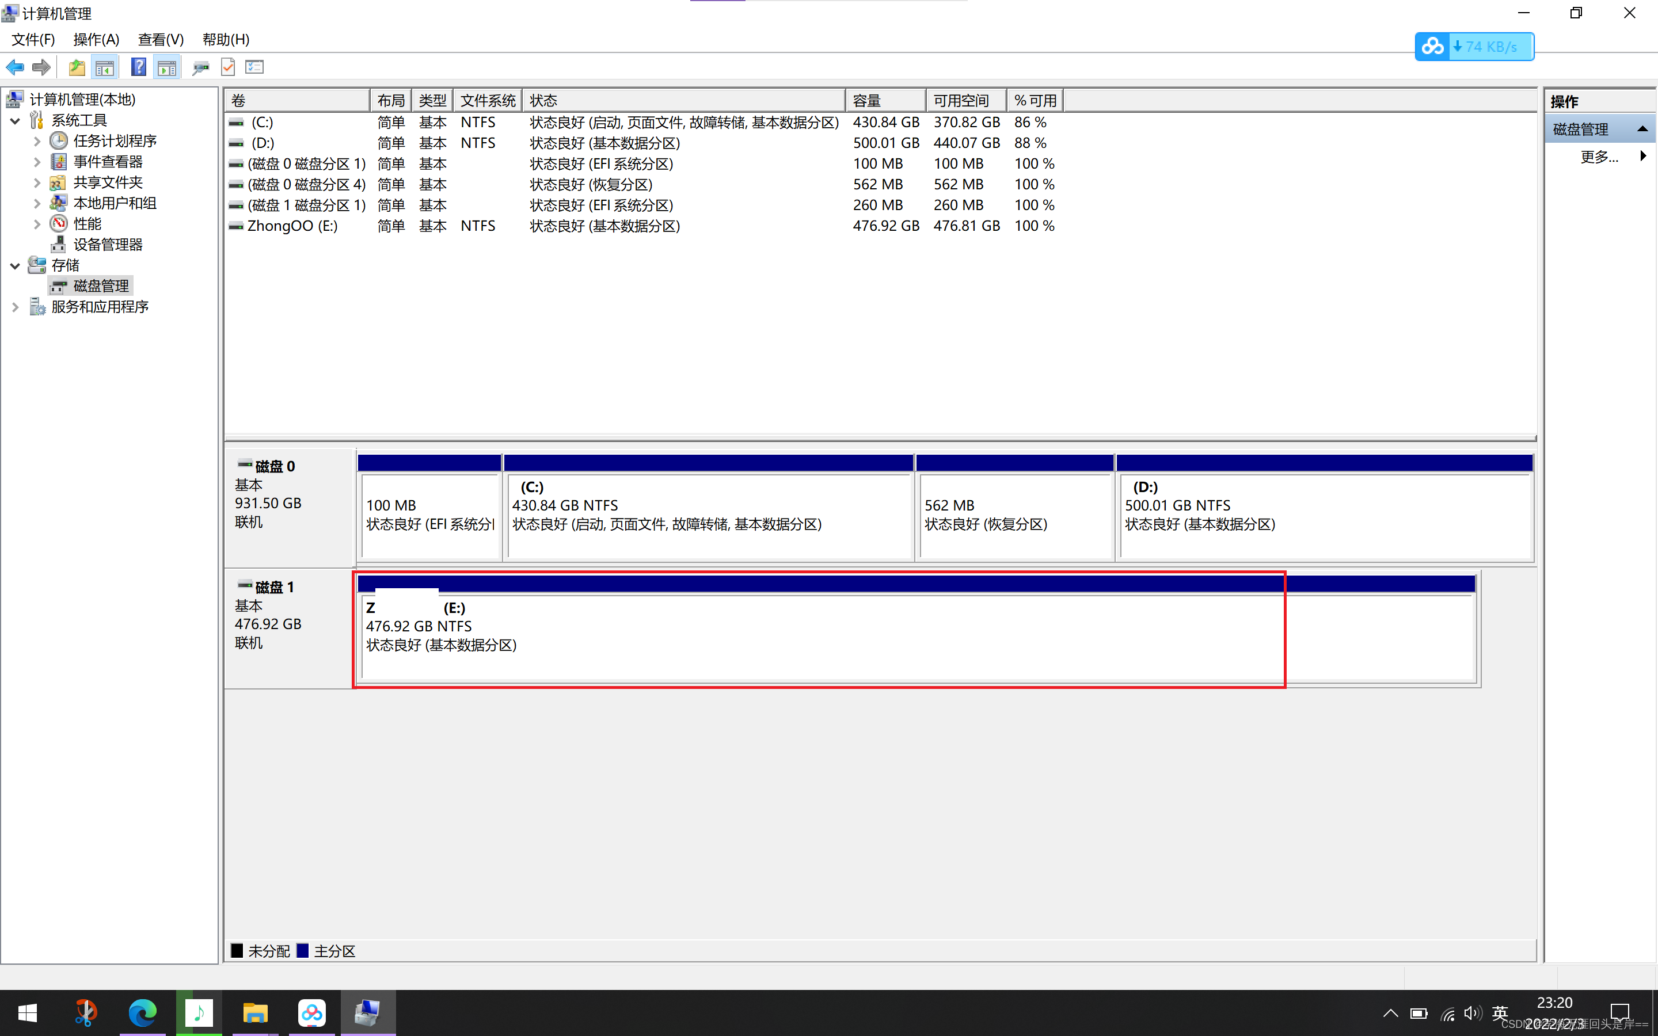
Task: Collapse the System Tools tree node
Action: (x=15, y=121)
